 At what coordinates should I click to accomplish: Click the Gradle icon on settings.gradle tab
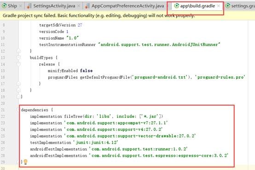(228, 6)
